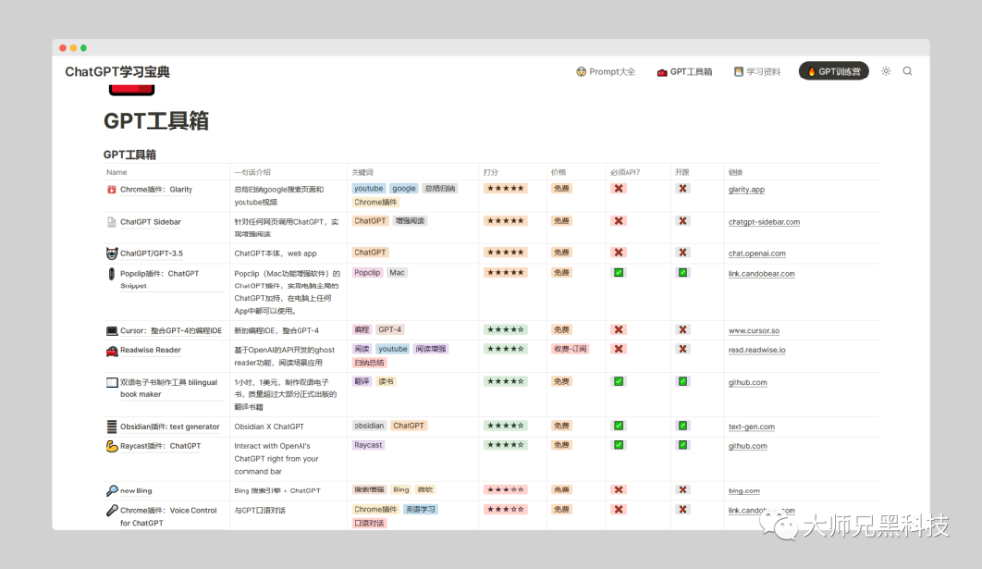Click the ChatGPT Sidebar page icon
Screen dimensions: 982x569
[x=112, y=222]
